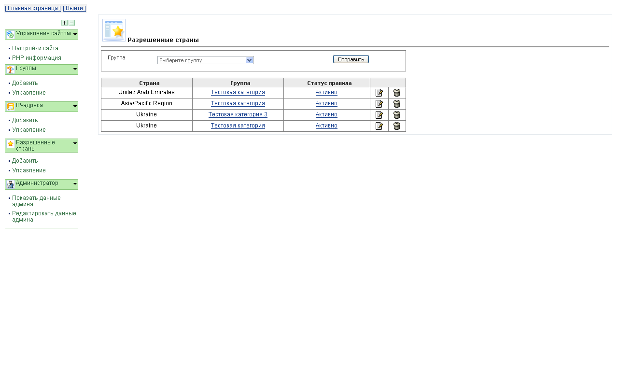The height and width of the screenshot is (392, 618).
Task: Click Asia/Pacific Region country cell
Action: (146, 103)
